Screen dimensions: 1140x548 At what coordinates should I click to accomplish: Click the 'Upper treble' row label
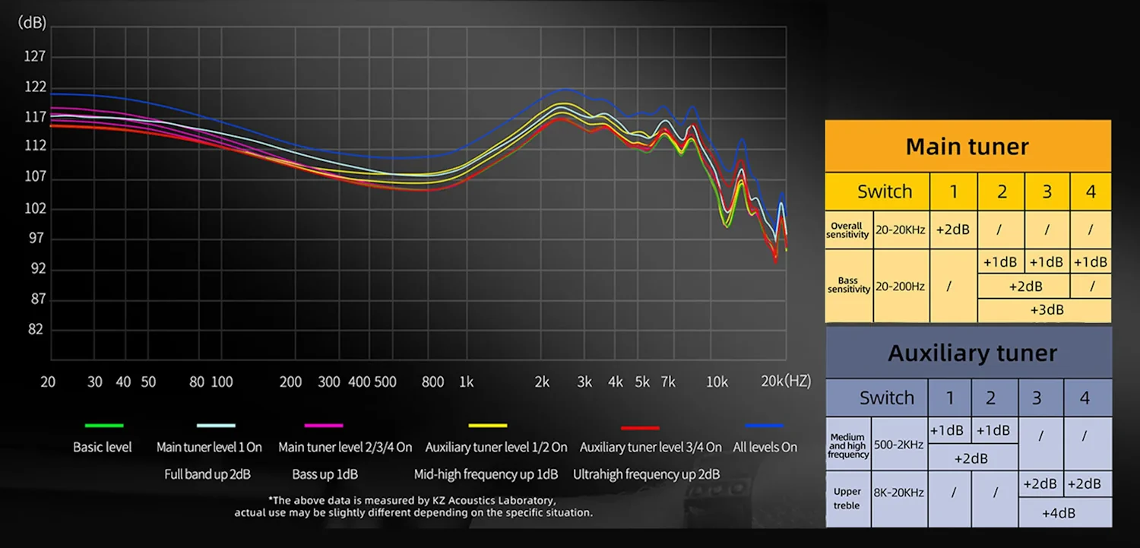click(x=847, y=499)
